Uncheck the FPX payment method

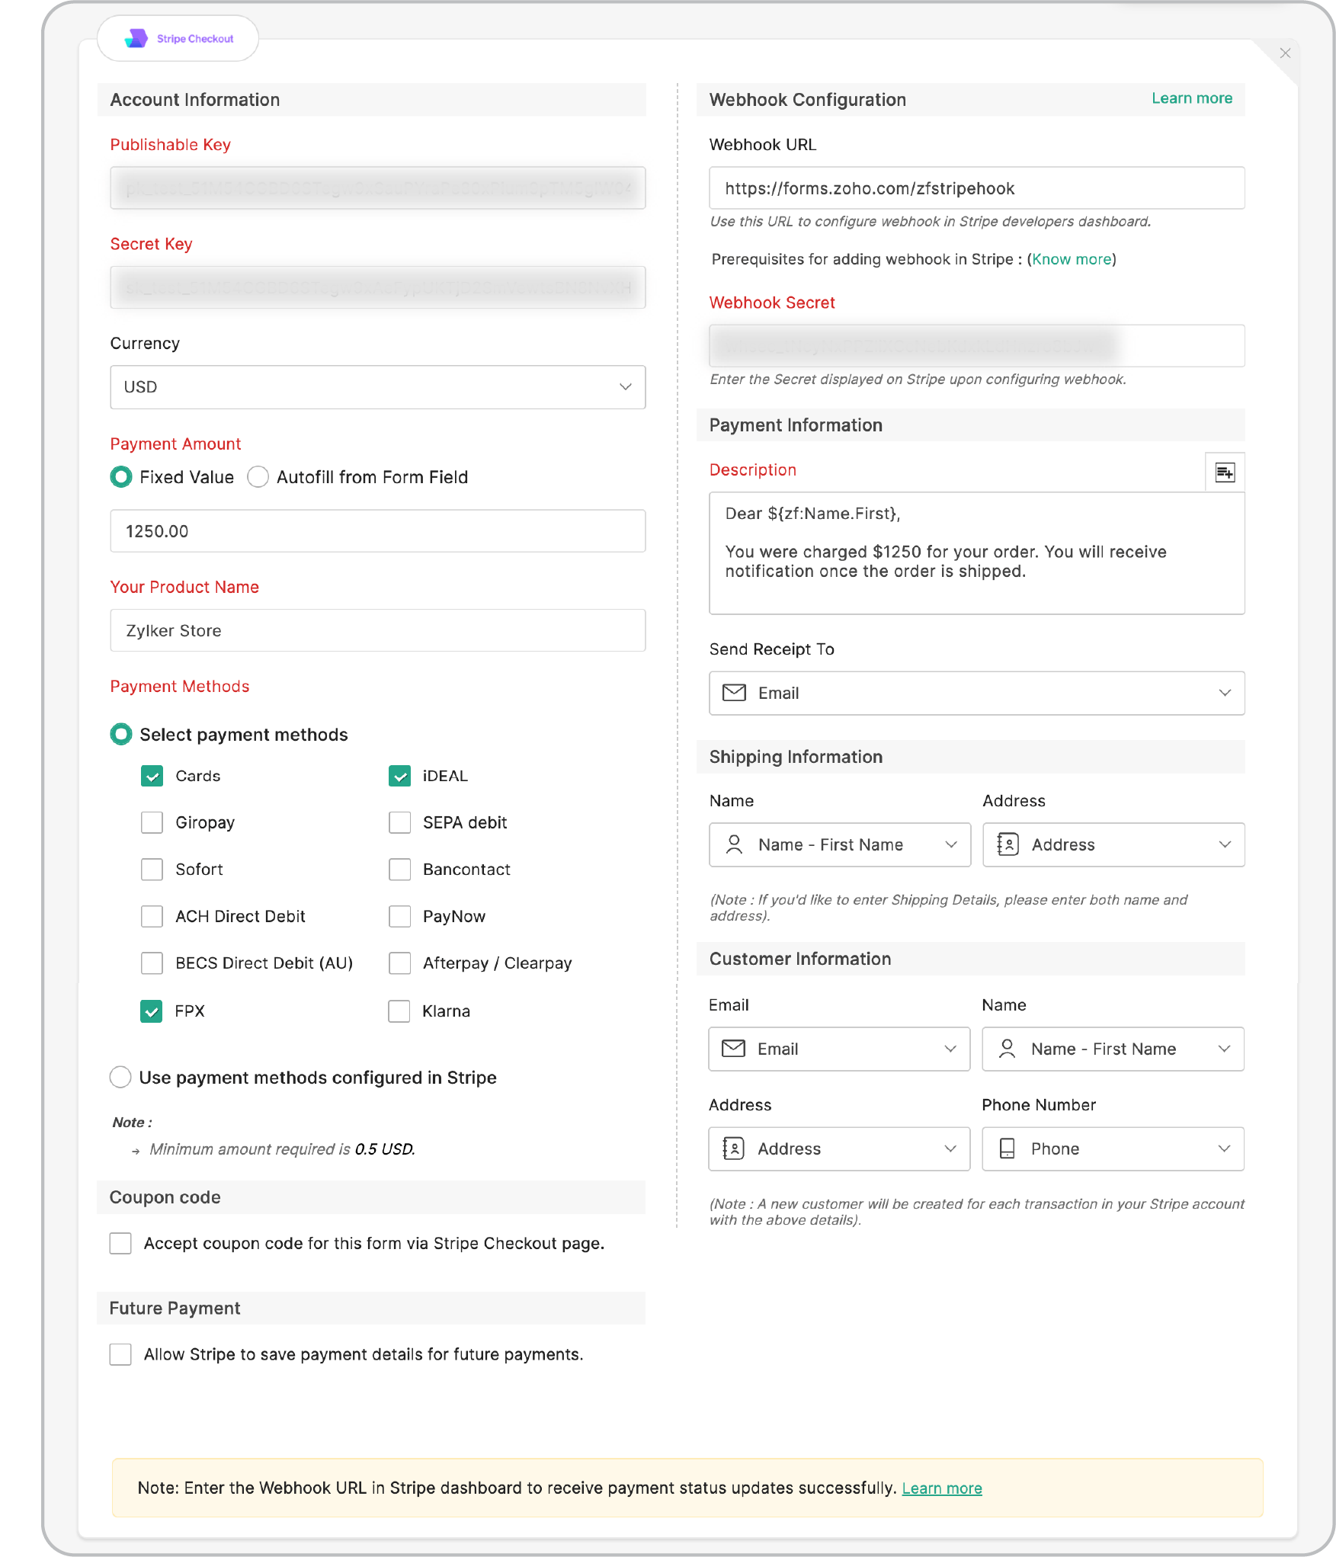click(x=152, y=1011)
